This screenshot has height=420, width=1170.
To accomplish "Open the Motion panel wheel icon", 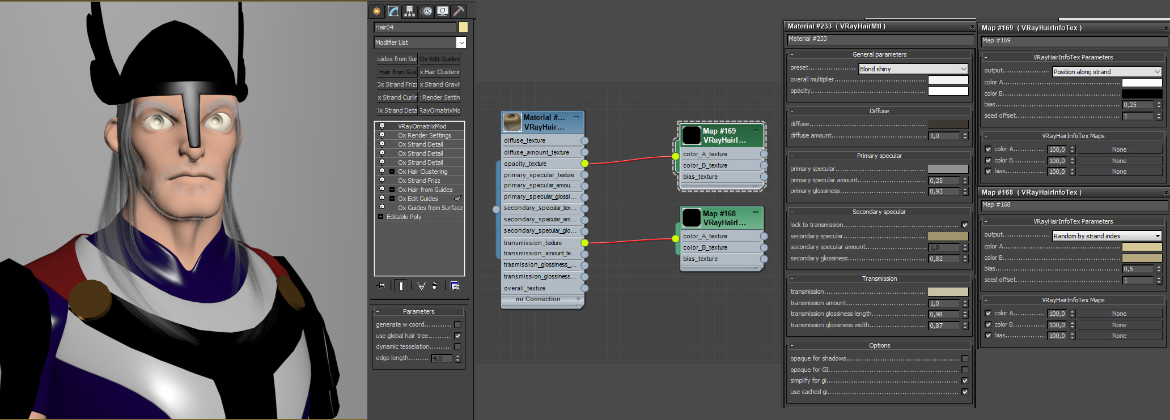I will click(x=426, y=11).
